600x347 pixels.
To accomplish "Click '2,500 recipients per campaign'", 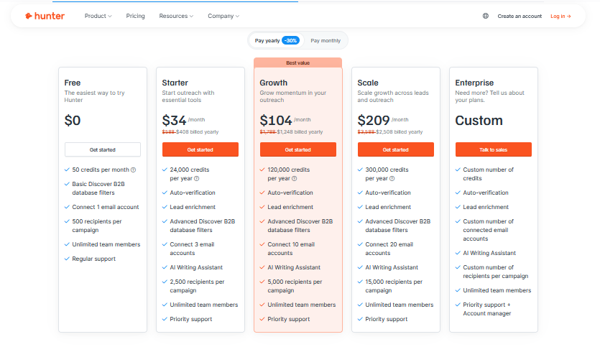I will (197, 286).
